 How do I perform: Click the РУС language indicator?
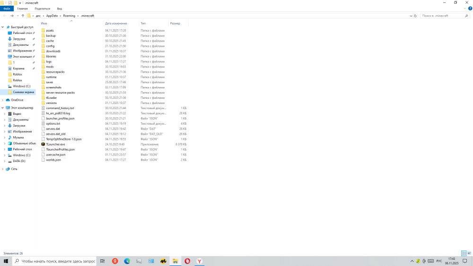click(439, 261)
